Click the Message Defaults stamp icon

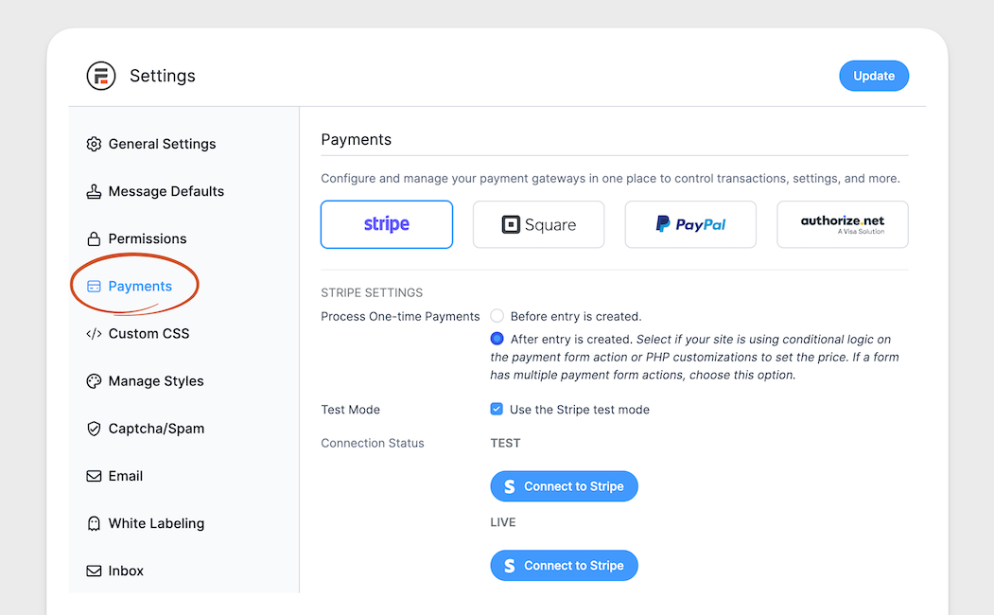click(x=94, y=191)
